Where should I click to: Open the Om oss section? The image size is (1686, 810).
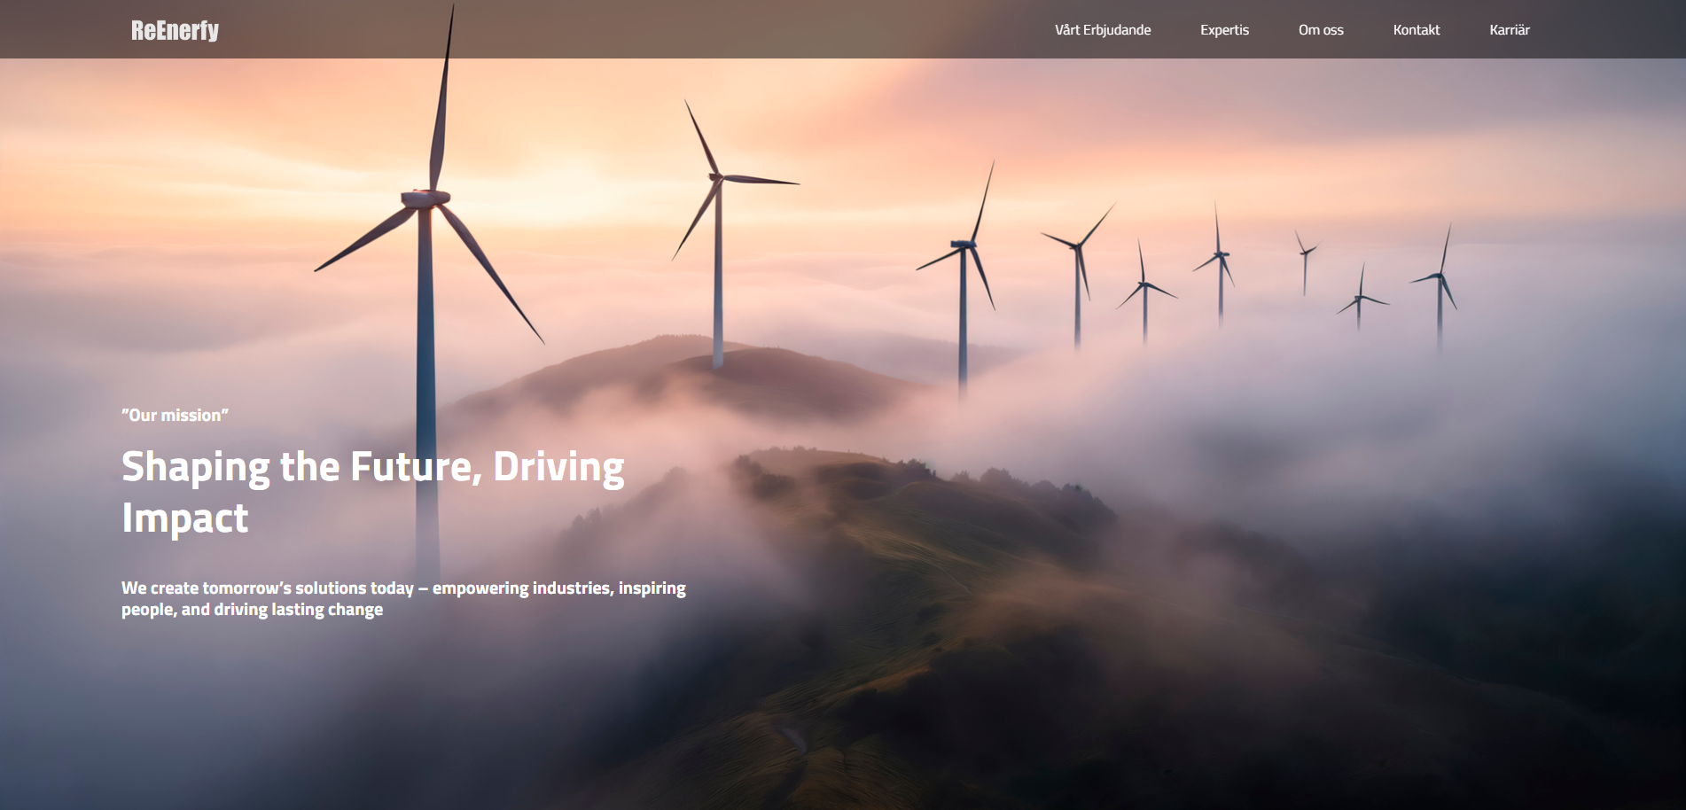(1320, 30)
